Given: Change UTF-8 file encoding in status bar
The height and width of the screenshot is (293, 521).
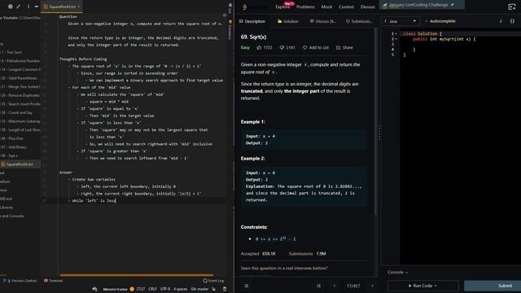Looking at the screenshot, I should click(x=165, y=289).
